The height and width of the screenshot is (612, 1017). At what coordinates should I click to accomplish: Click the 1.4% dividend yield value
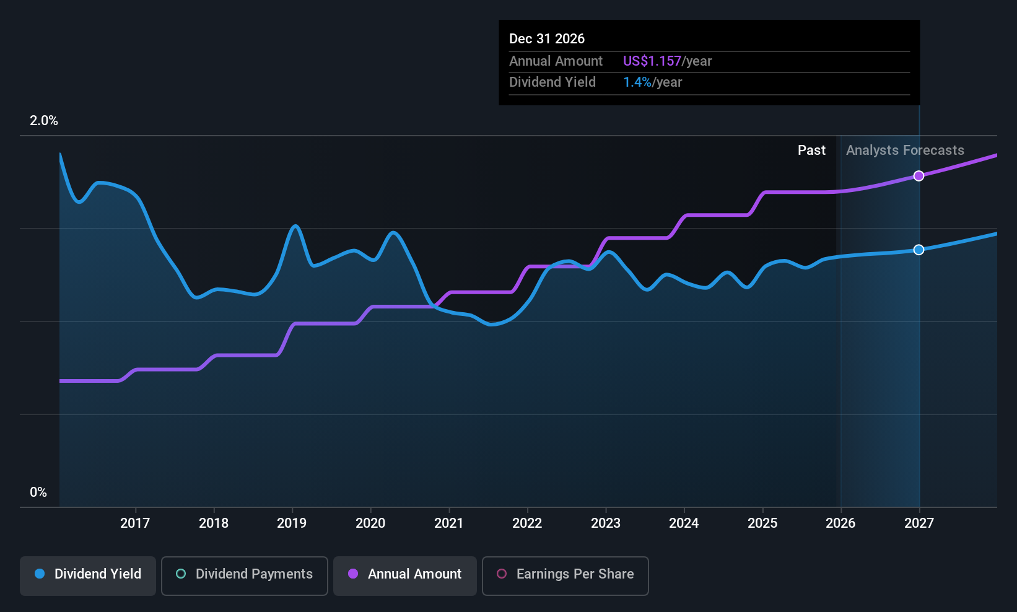[x=637, y=82]
